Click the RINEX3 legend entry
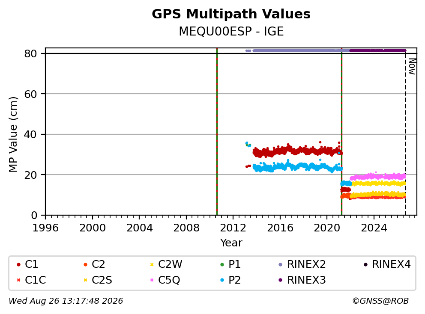This screenshot has height=314, width=425. pyautogui.click(x=302, y=280)
